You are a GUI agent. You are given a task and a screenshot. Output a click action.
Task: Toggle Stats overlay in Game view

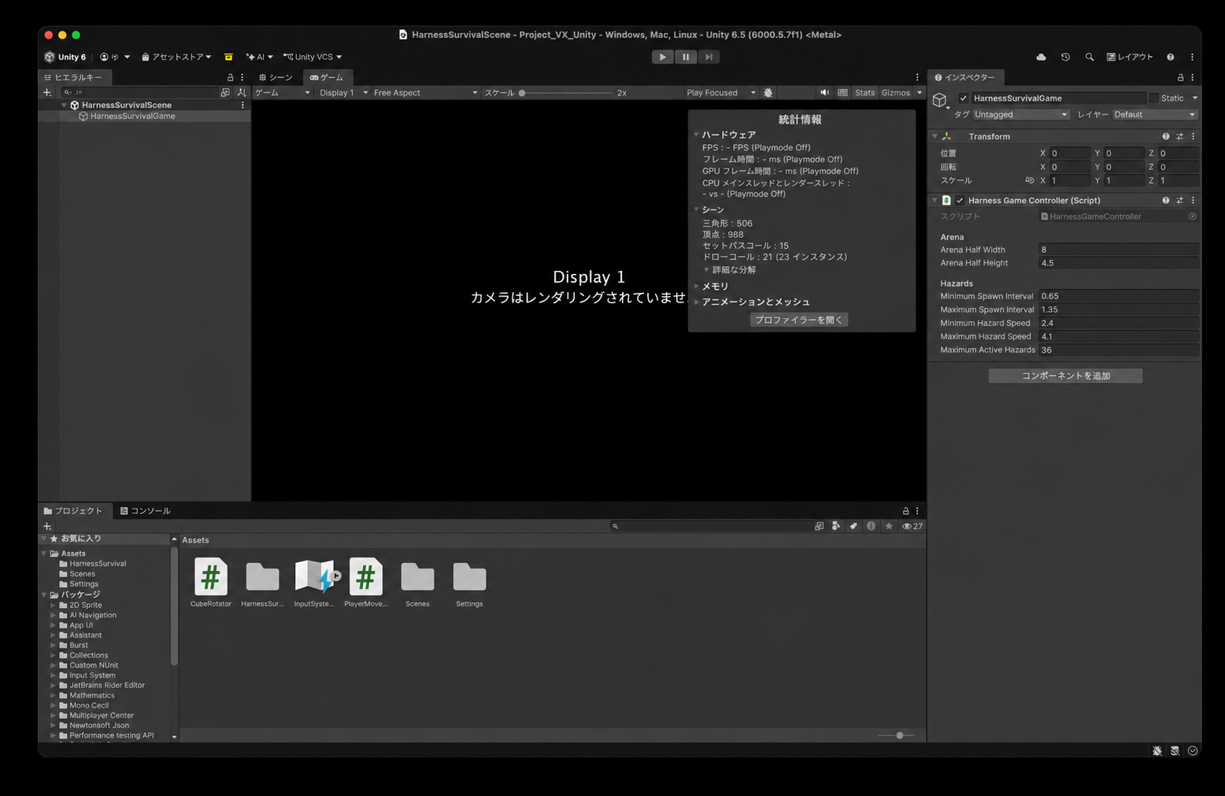click(864, 92)
